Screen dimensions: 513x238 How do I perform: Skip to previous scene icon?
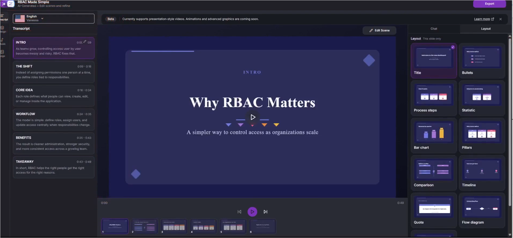pos(239,212)
